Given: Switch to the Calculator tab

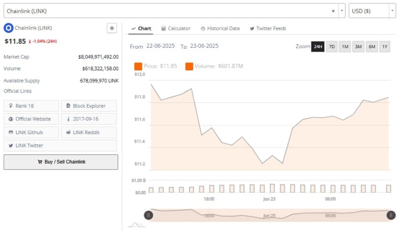Looking at the screenshot, I should (x=176, y=29).
